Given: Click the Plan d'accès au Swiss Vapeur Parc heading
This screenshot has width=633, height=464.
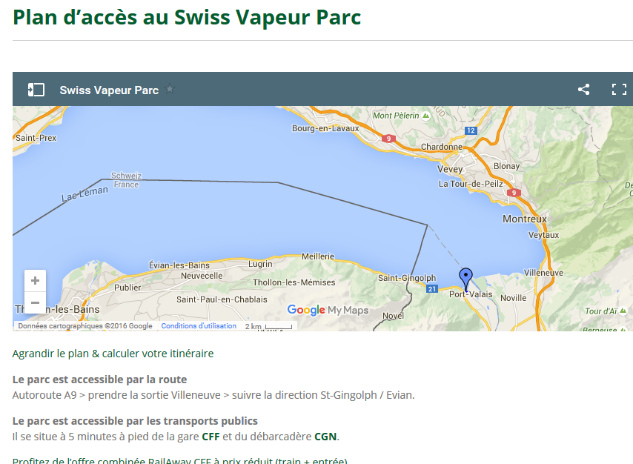Looking at the screenshot, I should tap(187, 17).
